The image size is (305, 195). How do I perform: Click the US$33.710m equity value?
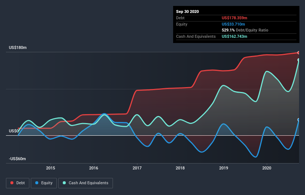coord(233,24)
